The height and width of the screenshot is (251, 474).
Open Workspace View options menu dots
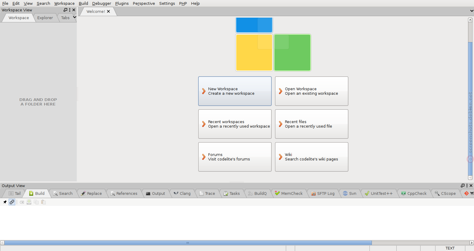pos(70,10)
